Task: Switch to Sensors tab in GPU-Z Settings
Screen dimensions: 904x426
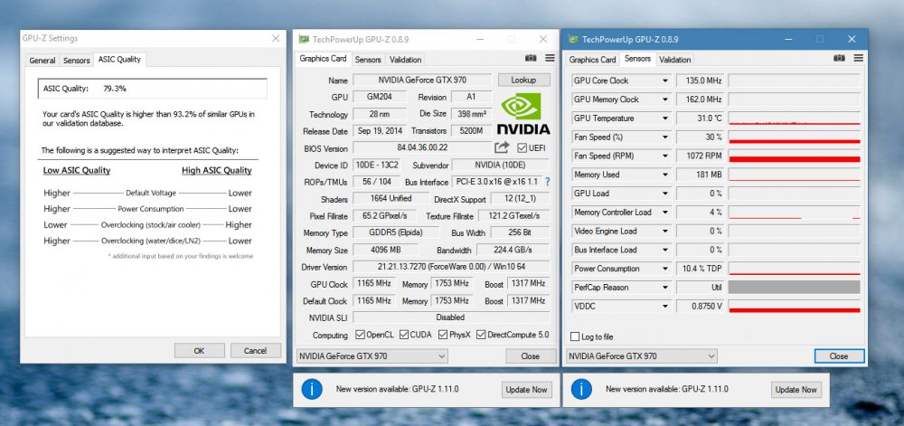Action: tap(76, 61)
